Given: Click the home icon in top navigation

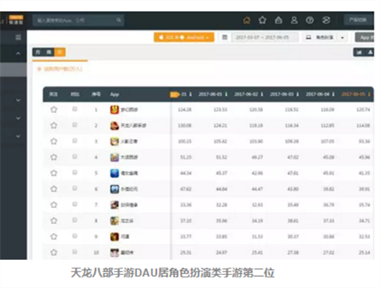Looking at the screenshot, I should coord(247,20).
